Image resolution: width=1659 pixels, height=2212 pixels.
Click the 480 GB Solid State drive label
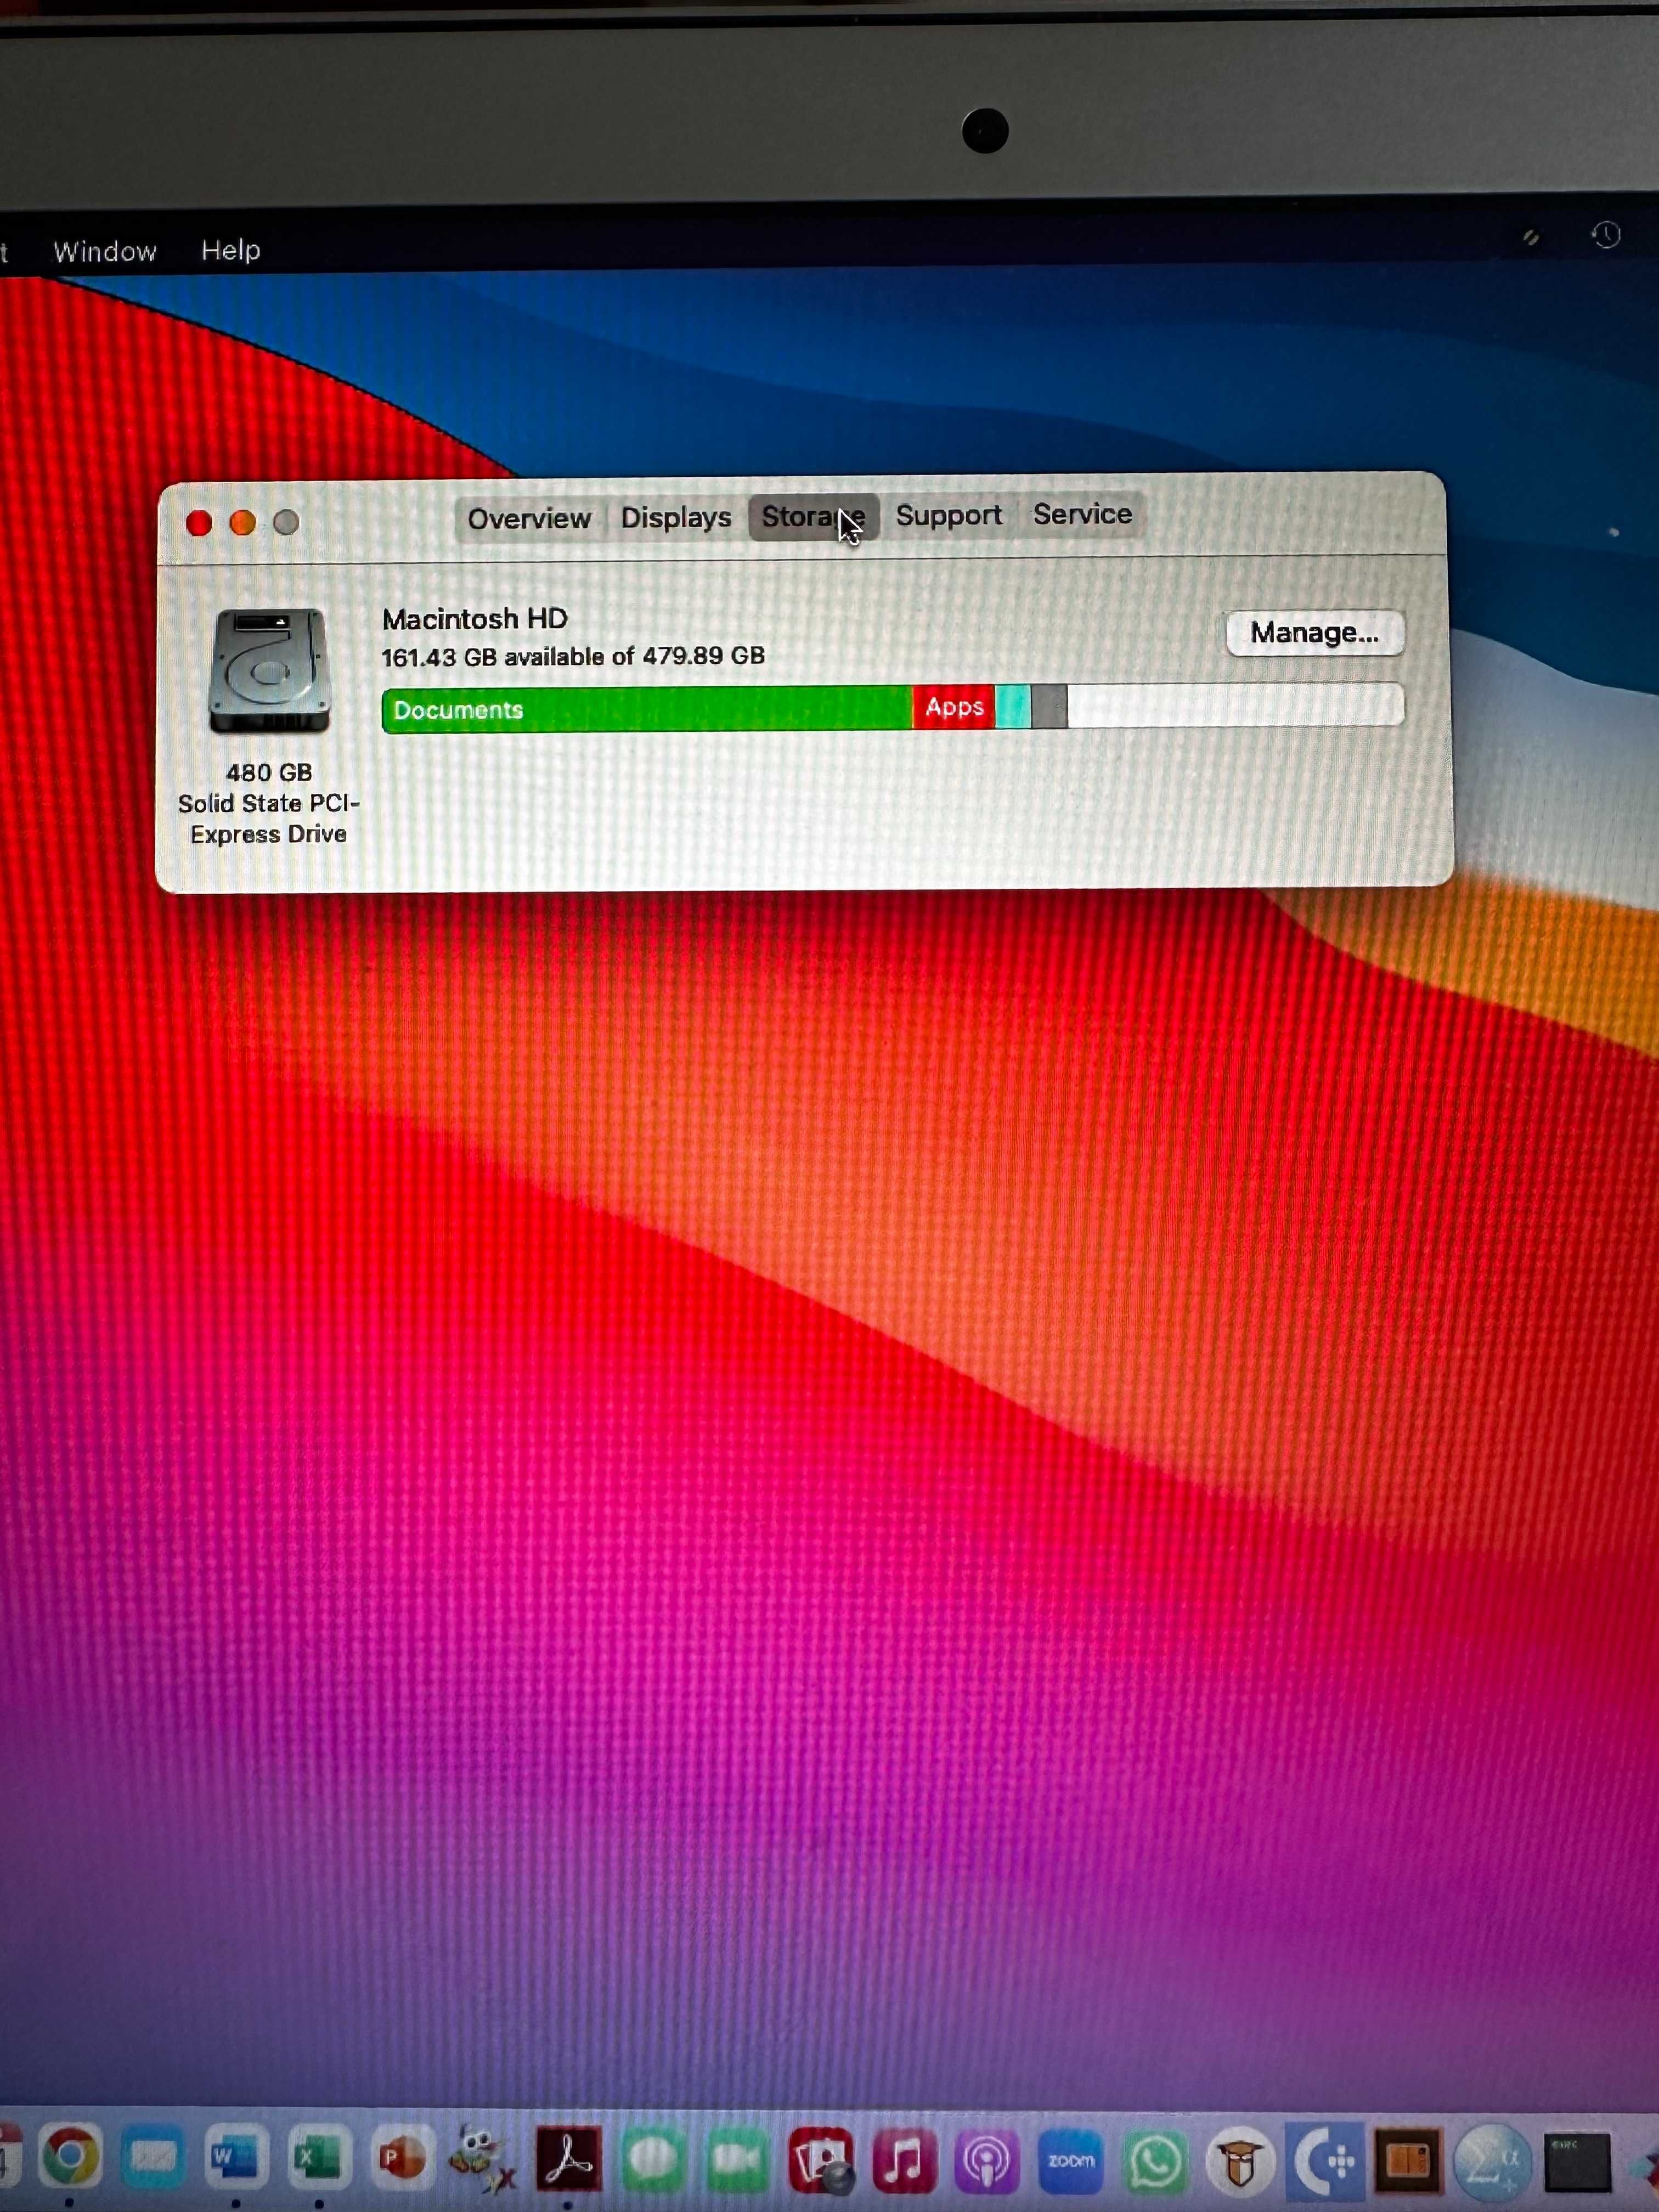pos(268,804)
